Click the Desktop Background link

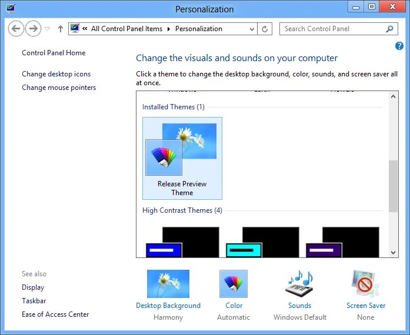pyautogui.click(x=168, y=306)
